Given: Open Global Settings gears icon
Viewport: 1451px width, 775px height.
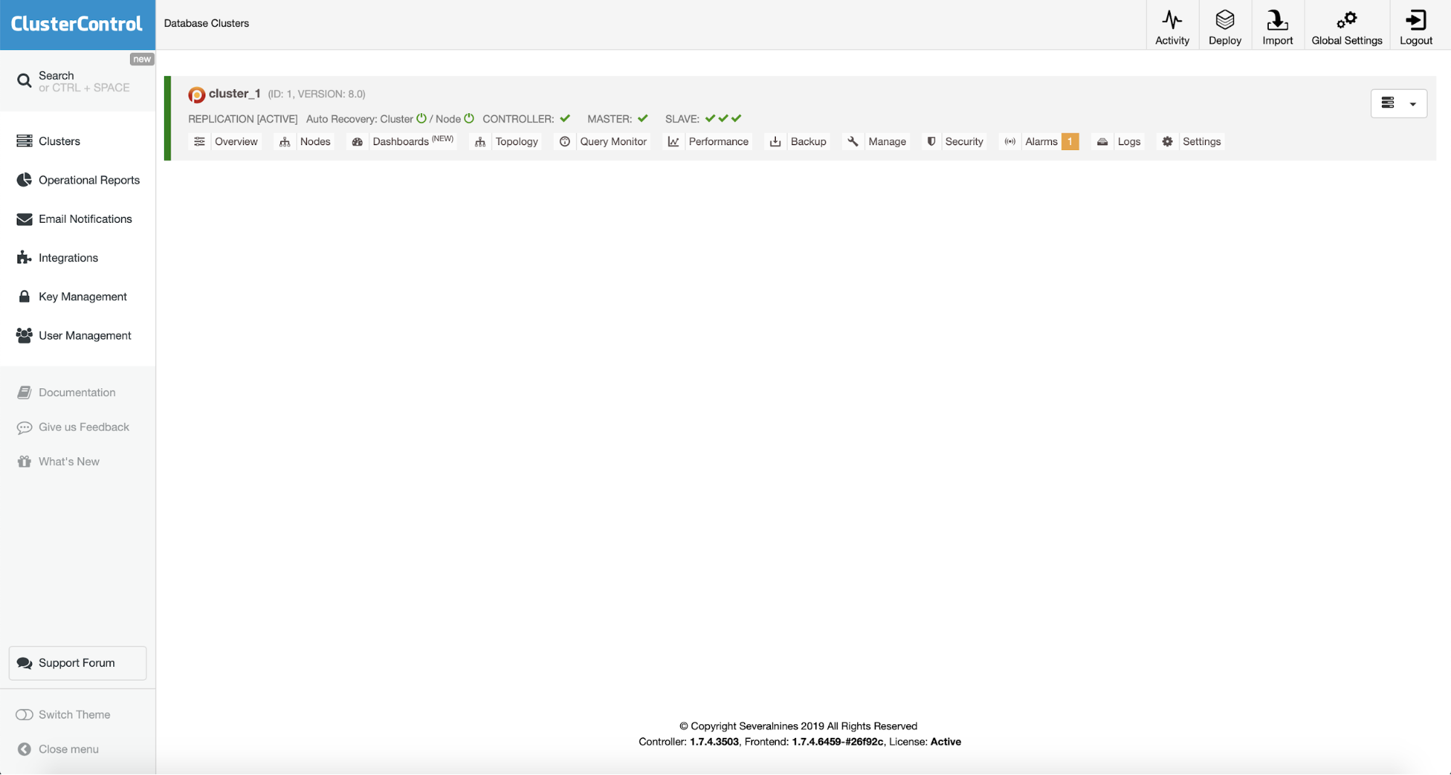Looking at the screenshot, I should tap(1346, 20).
